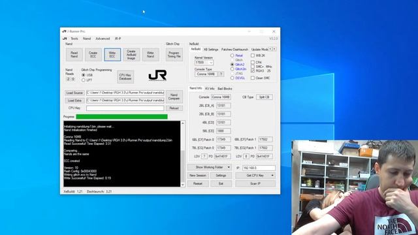Select the Retail image type
The width and height of the screenshot is (418, 235).
[x=233, y=55]
